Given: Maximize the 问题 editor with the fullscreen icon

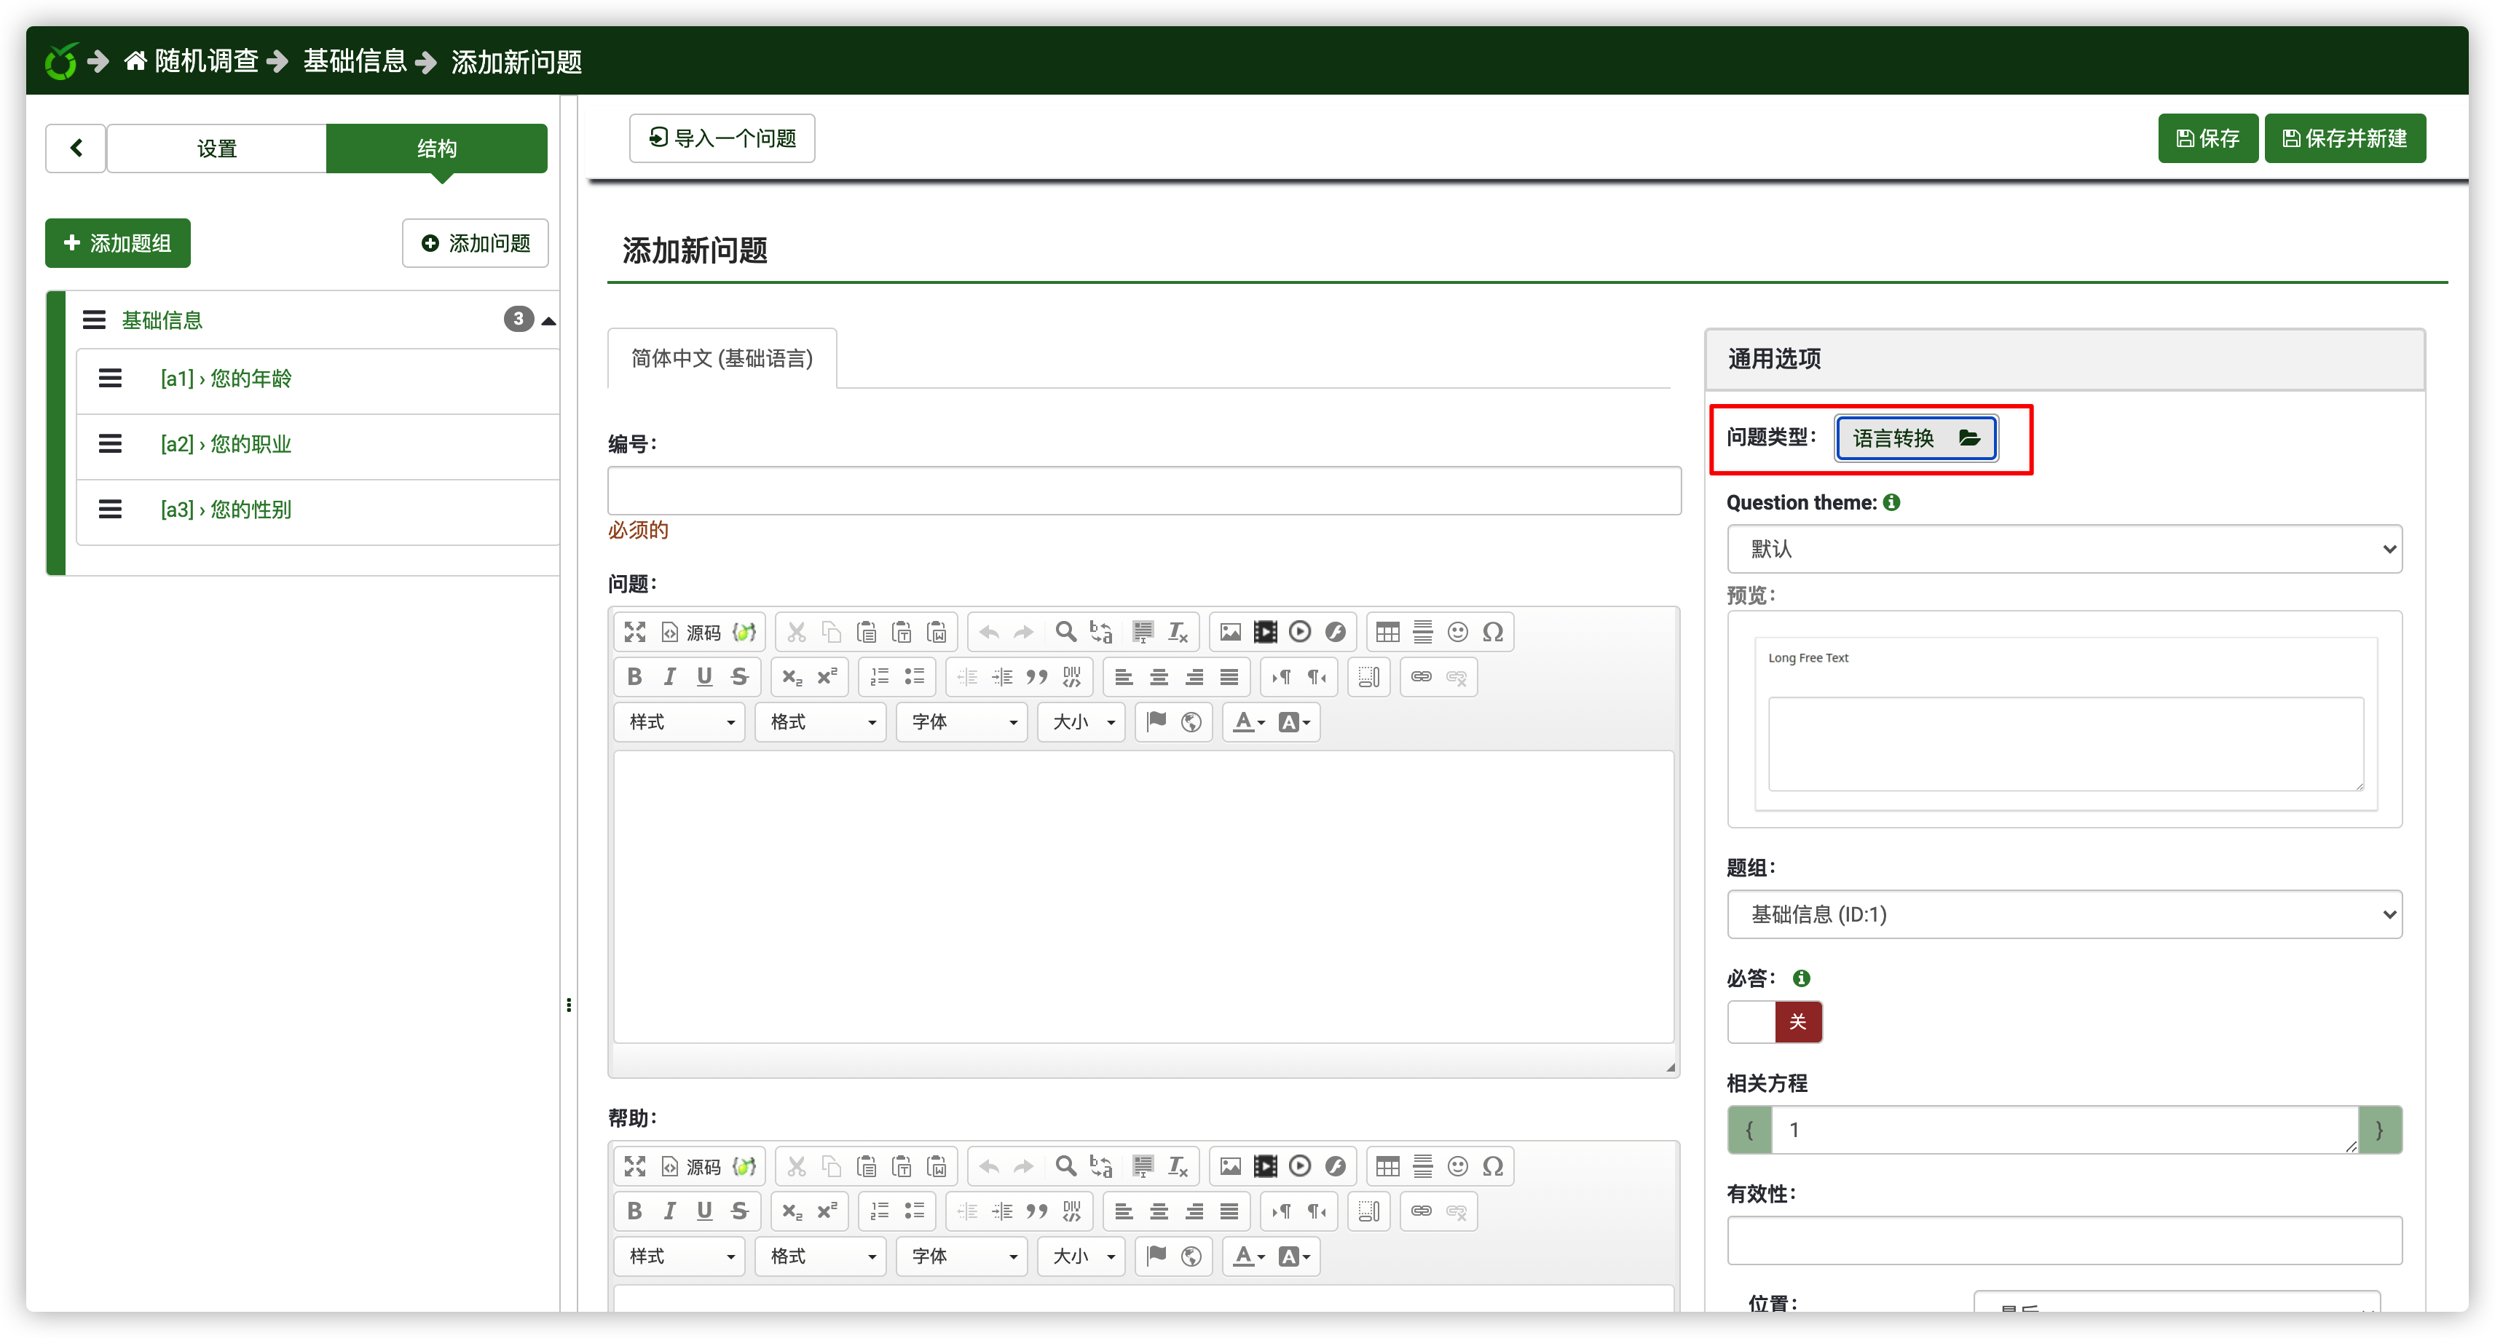Looking at the screenshot, I should point(634,632).
